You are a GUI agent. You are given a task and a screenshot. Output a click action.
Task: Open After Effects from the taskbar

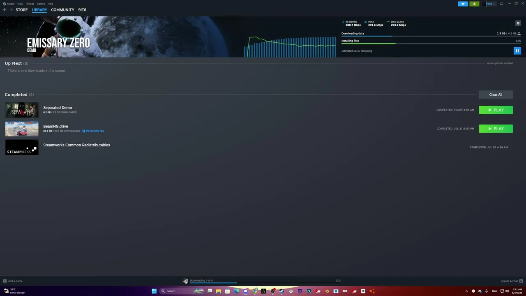300,291
